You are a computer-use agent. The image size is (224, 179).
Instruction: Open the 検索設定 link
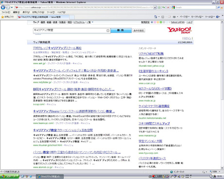point(145,22)
